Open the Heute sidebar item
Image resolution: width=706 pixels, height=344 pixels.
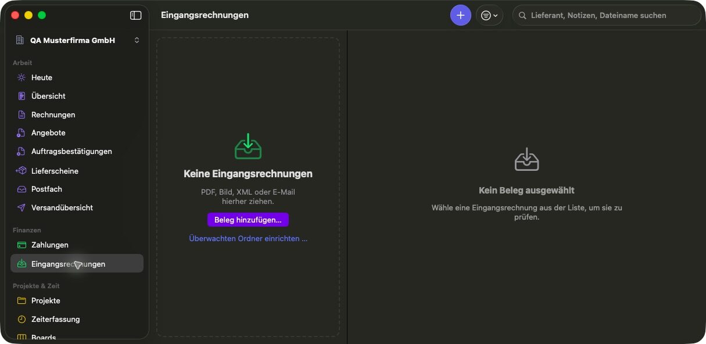pos(77,77)
